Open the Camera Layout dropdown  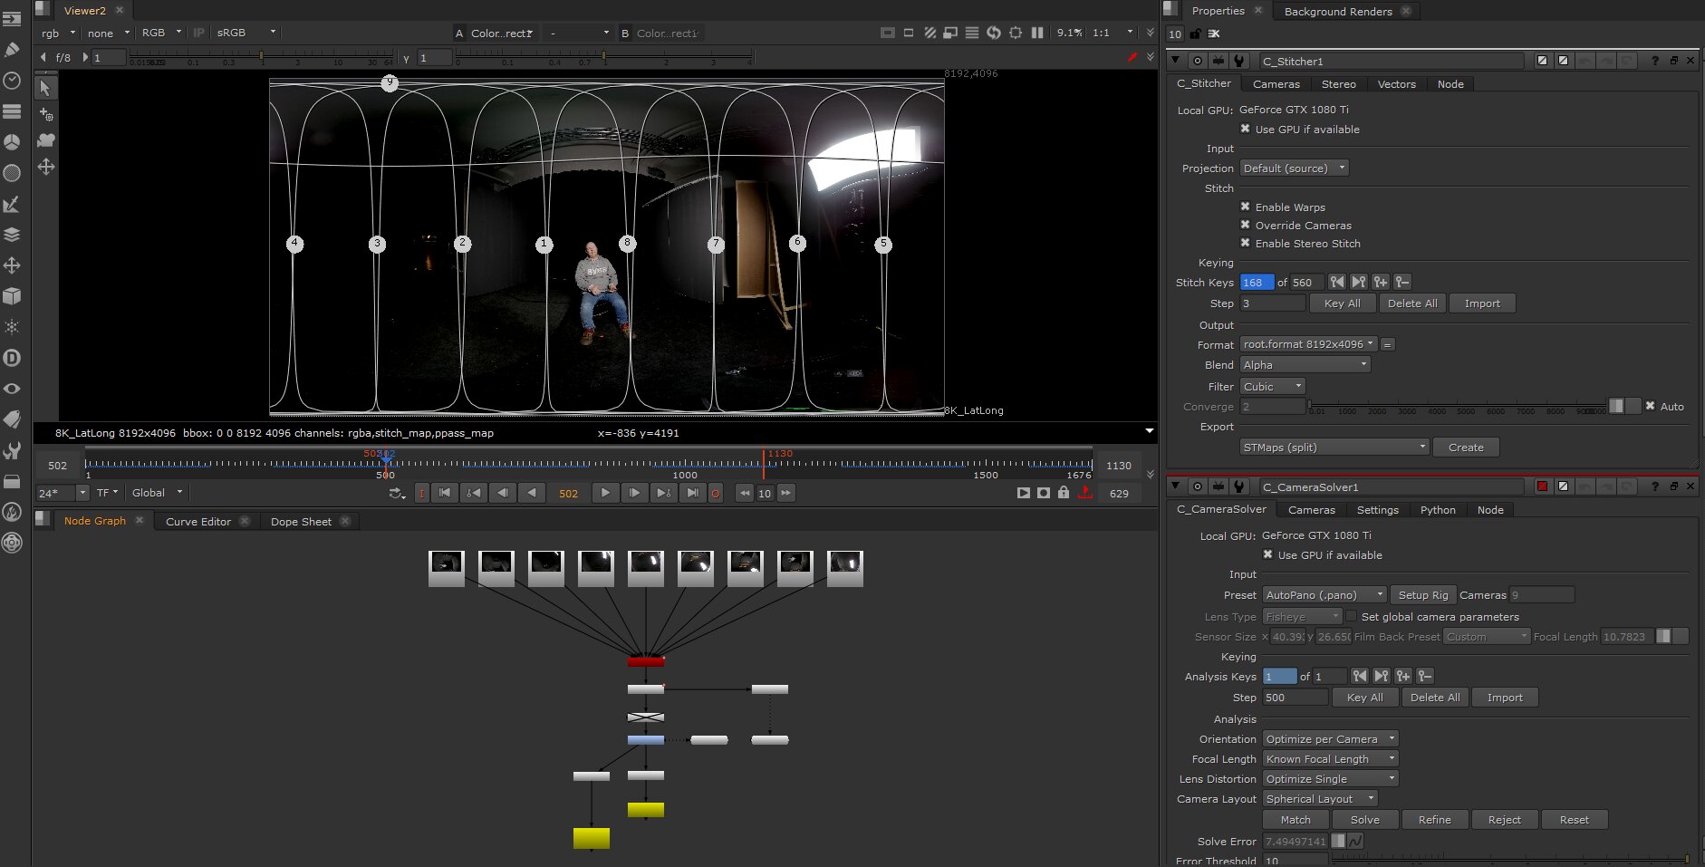tap(1320, 799)
